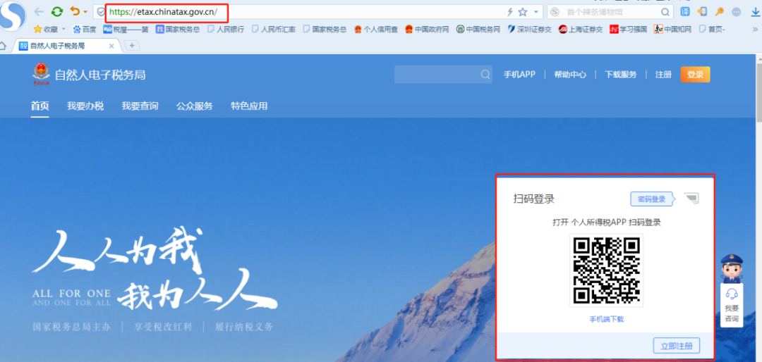The width and height of the screenshot is (762, 362).
Task: Open the 上海证券交 bookmark
Action: 580,29
